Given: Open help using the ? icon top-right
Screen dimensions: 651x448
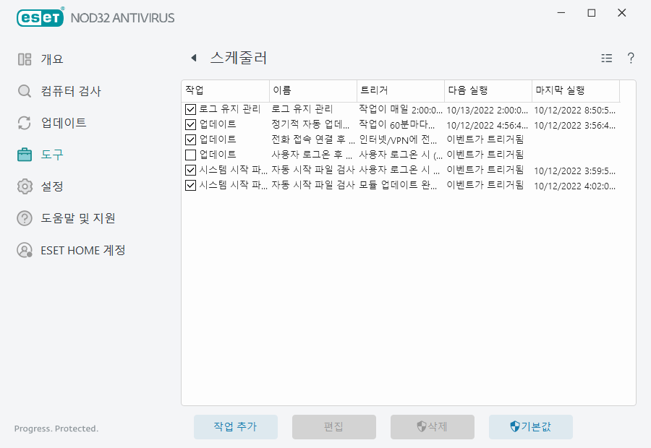Looking at the screenshot, I should point(630,59).
